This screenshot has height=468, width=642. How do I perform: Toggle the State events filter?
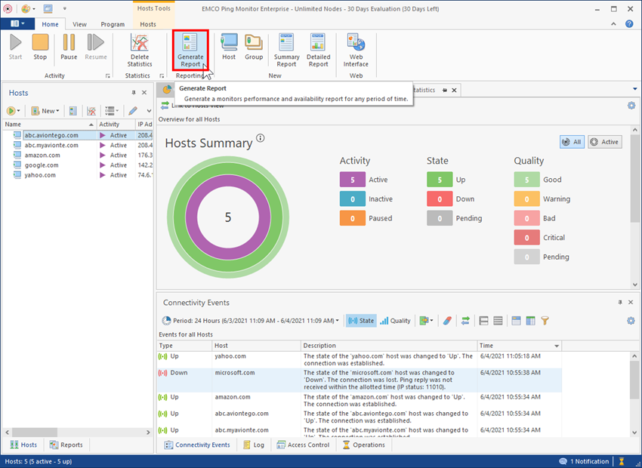coord(361,321)
